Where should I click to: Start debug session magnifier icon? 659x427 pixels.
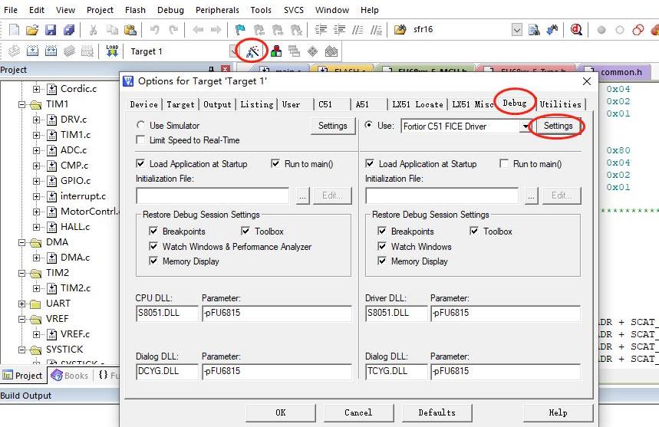[575, 30]
